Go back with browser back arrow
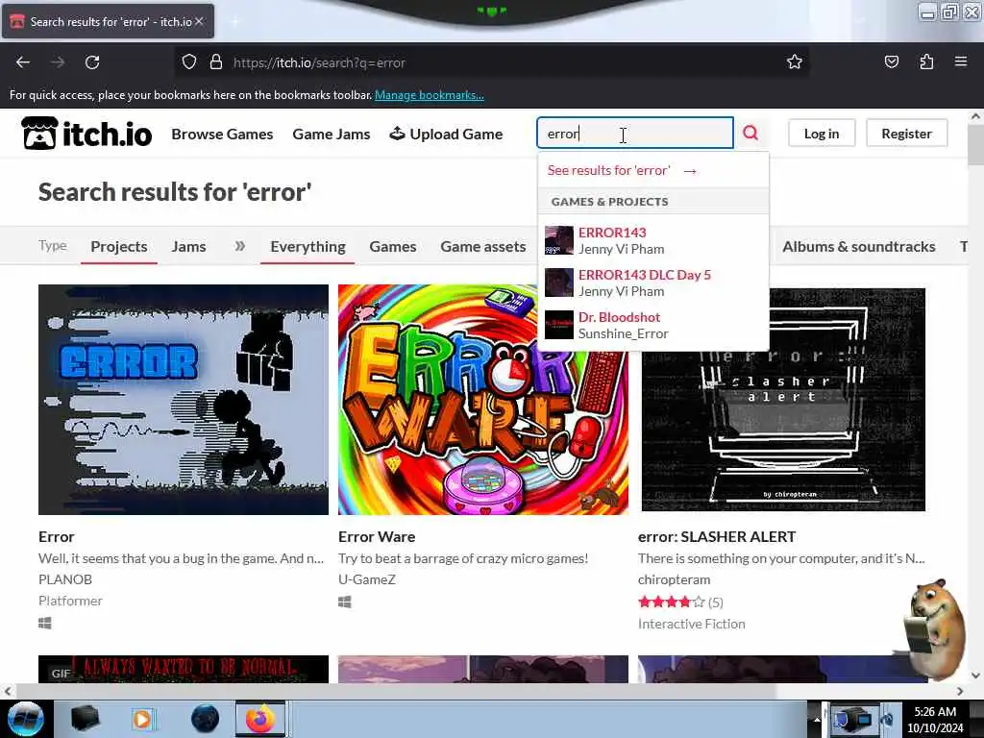 click(x=23, y=62)
